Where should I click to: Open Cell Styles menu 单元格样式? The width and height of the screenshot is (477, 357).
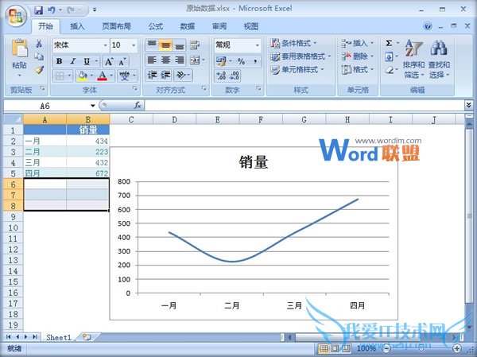click(297, 70)
